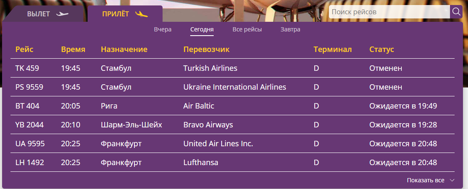This screenshot has height=189, width=468.
Task: Click the Поиск рейсов search field
Action: 389,12
